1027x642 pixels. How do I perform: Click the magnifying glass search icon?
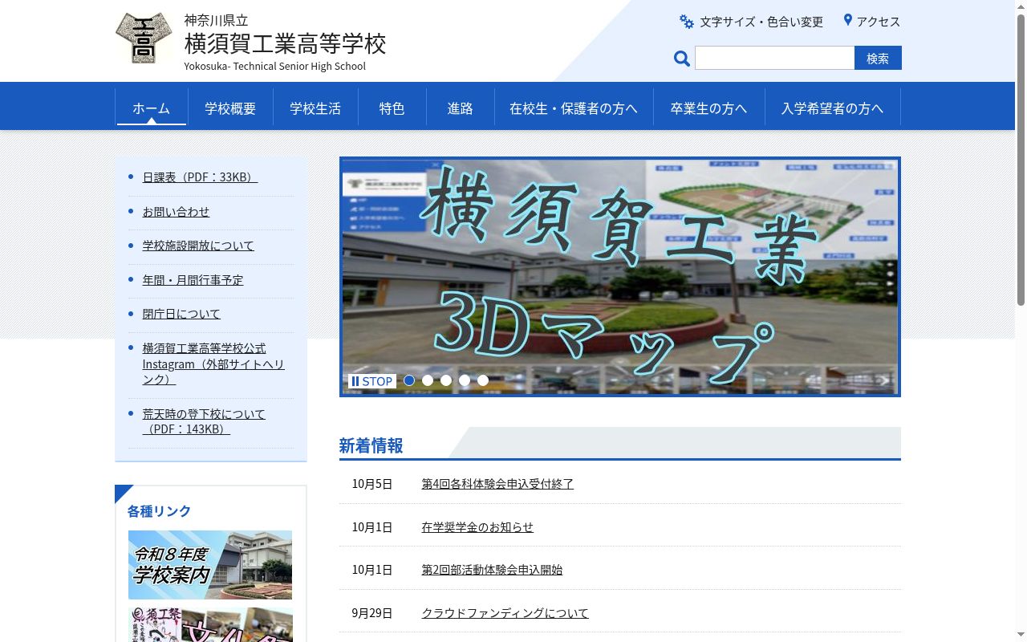(682, 58)
